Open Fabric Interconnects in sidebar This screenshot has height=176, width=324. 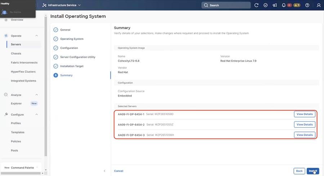[x=24, y=63]
